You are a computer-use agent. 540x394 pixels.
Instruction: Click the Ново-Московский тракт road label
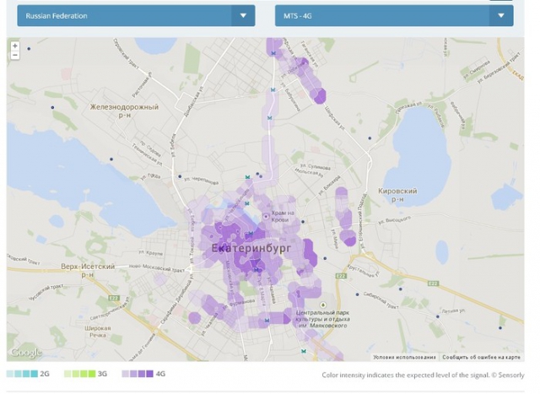(x=157, y=268)
